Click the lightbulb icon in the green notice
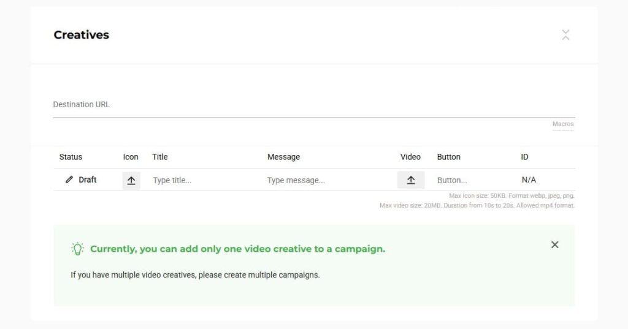 coord(77,249)
